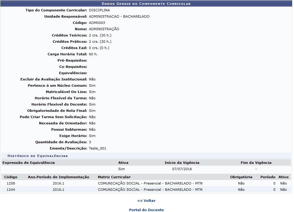The height and width of the screenshot is (212, 294).
Task: Click the Fim da Vigência column header
Action: tap(256, 163)
